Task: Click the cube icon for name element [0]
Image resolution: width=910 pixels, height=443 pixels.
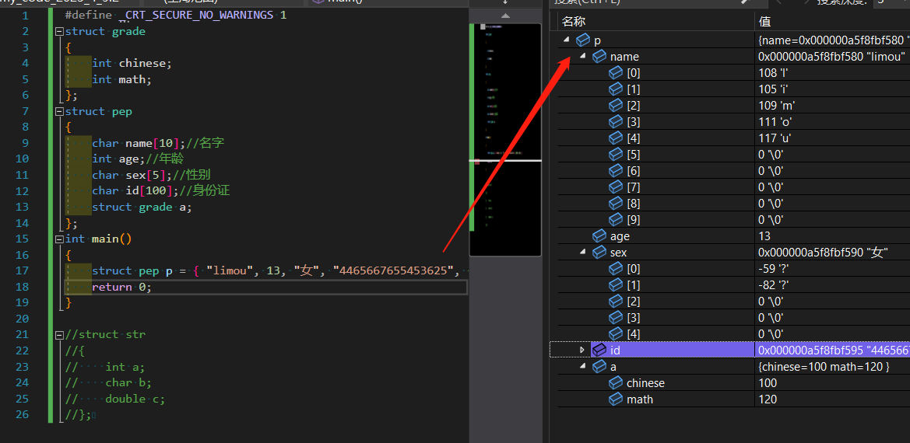Action: pyautogui.click(x=616, y=73)
